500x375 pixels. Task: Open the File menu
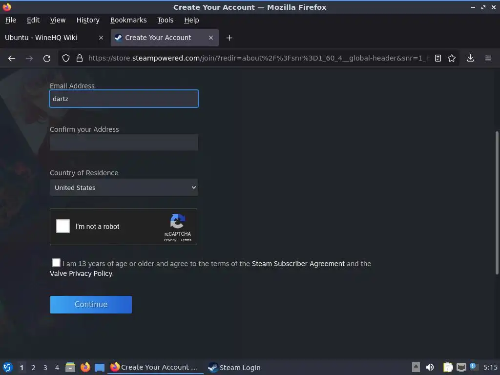tap(11, 20)
